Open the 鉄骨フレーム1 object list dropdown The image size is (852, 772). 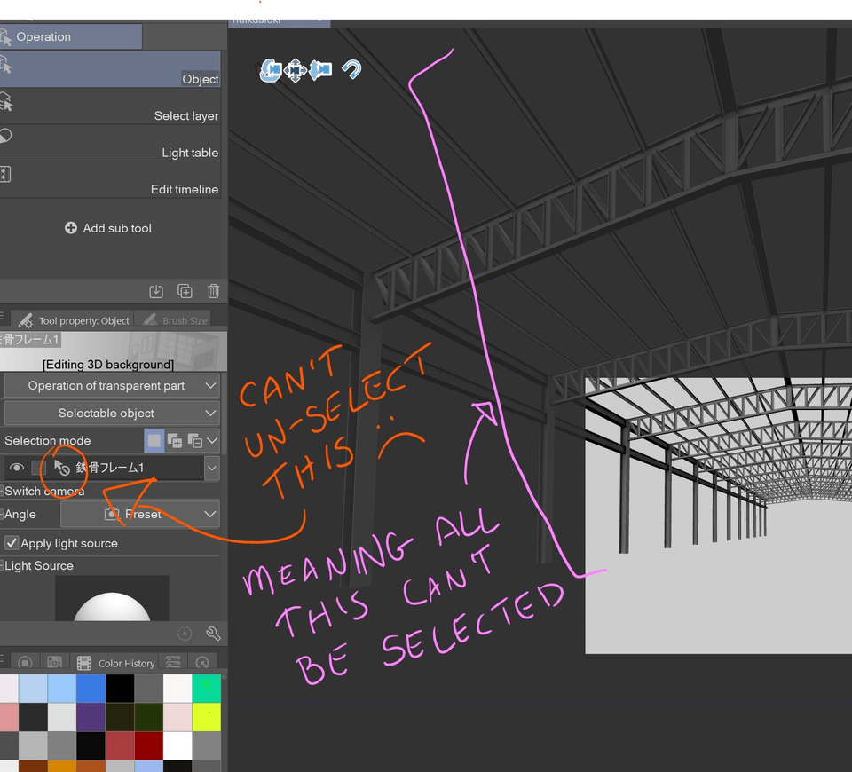pyautogui.click(x=212, y=468)
